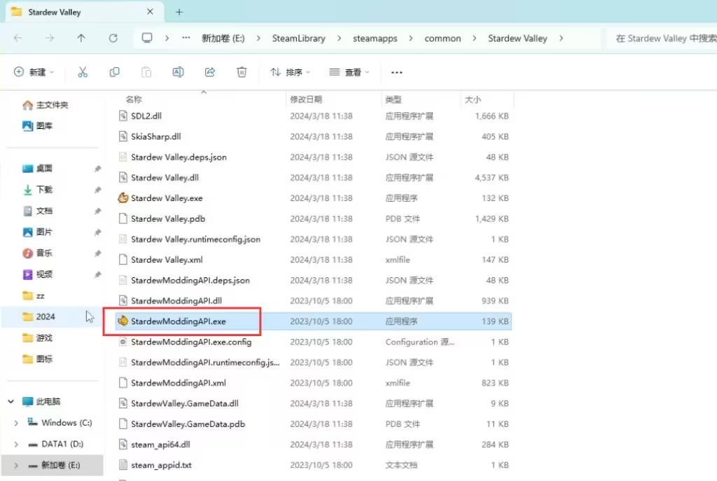Sort by 修改日期 column header
The height and width of the screenshot is (481, 717).
pyautogui.click(x=306, y=99)
